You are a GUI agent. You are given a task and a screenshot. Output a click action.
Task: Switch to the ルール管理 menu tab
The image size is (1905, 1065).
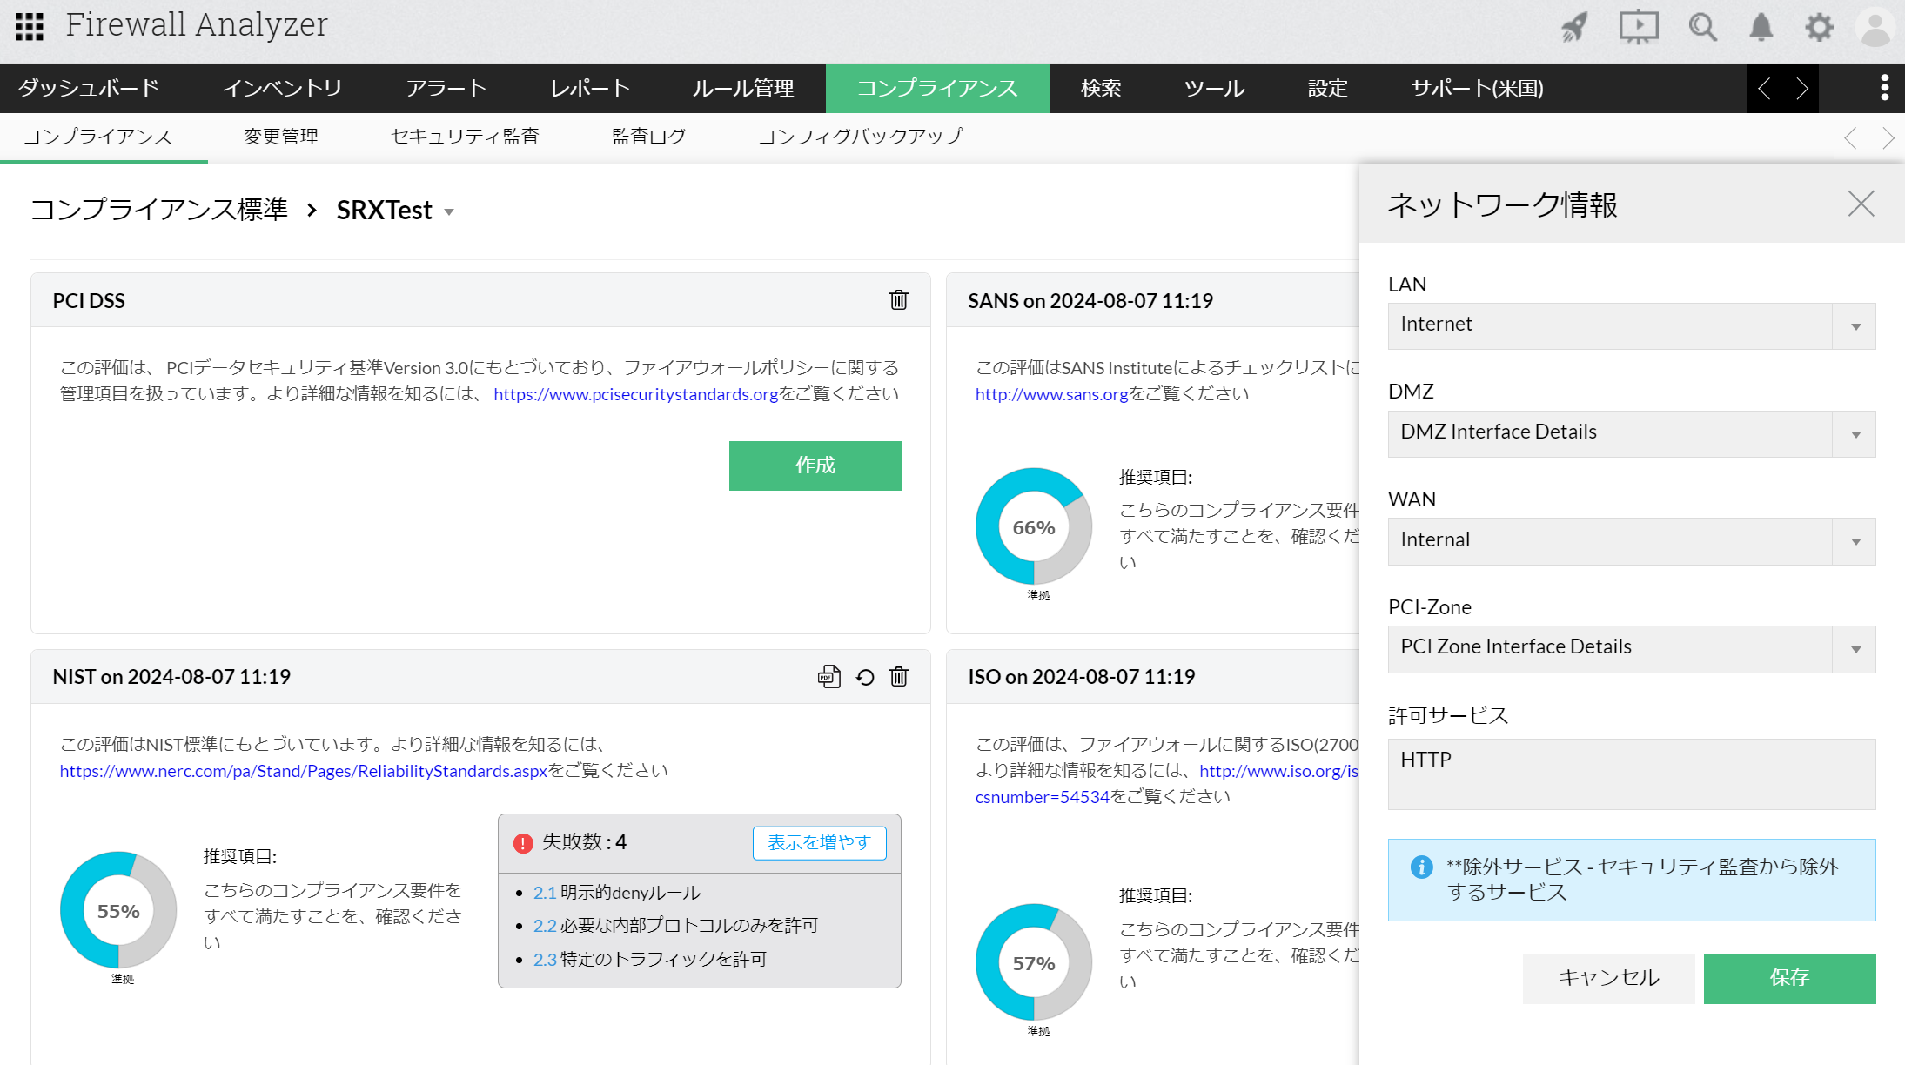point(742,88)
